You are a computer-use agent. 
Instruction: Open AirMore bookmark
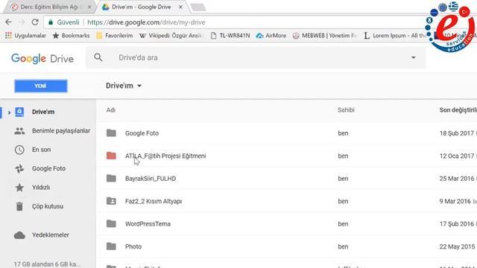coord(271,36)
